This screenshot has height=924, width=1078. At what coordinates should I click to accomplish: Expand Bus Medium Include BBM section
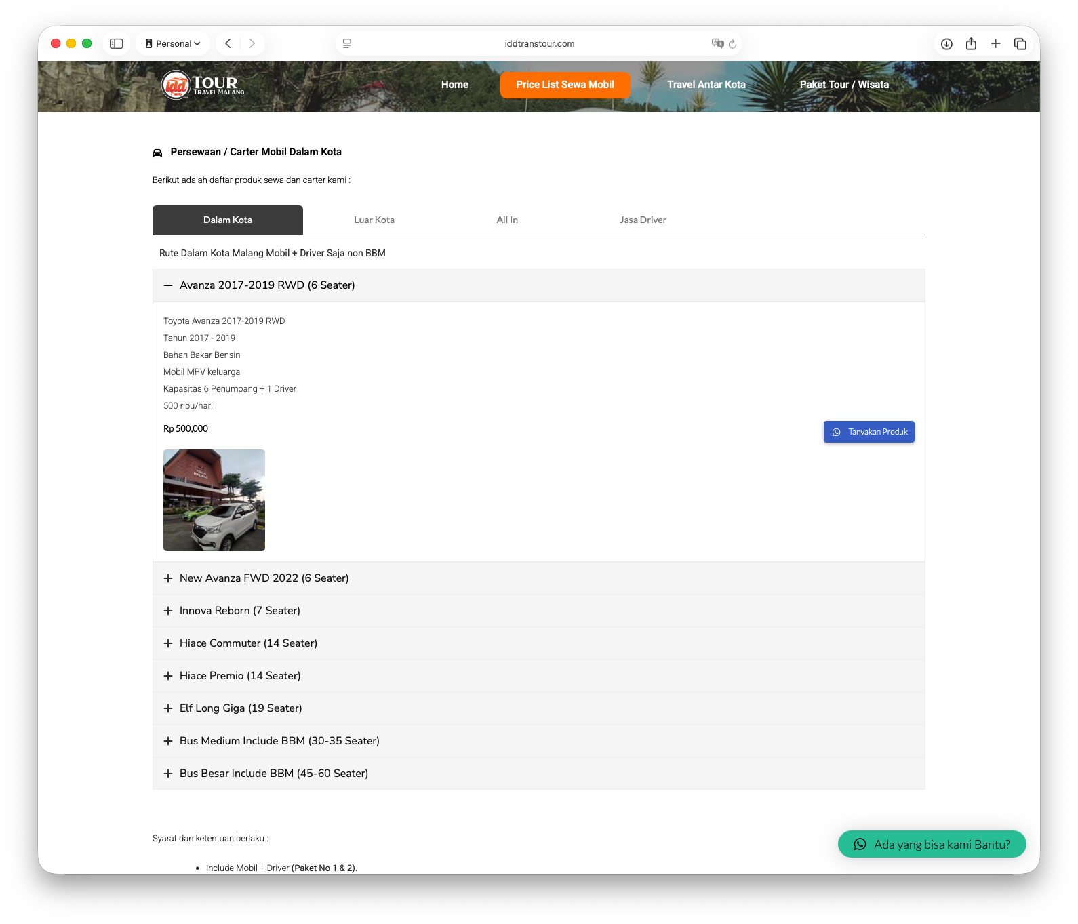click(x=539, y=741)
